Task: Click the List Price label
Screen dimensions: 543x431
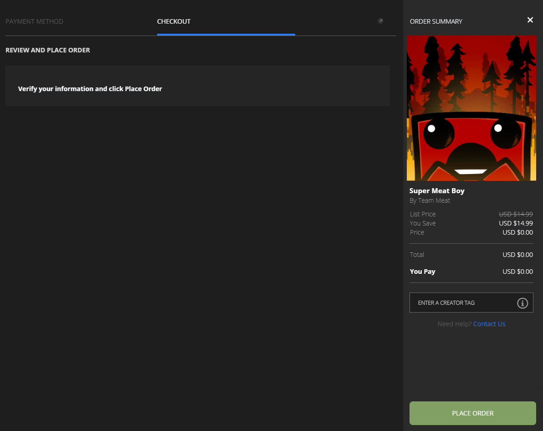Action: coord(423,214)
